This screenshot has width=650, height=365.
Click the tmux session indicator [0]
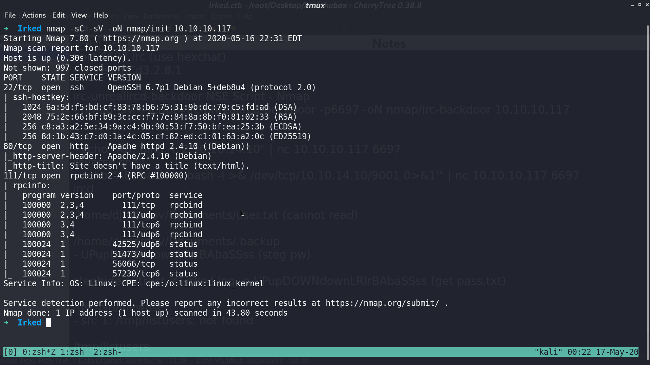tap(10, 352)
